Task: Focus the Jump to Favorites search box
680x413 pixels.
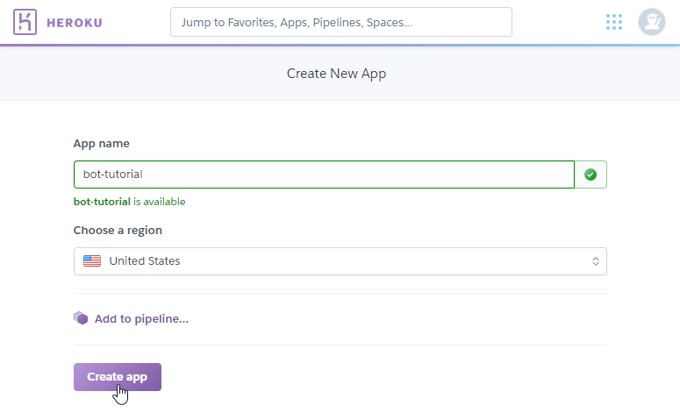Action: [x=340, y=22]
